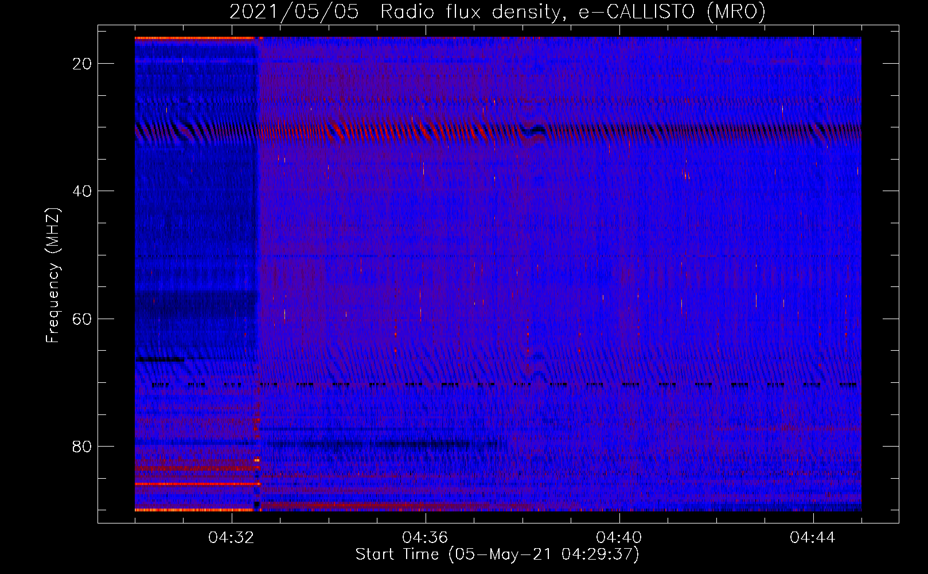Click the 40 MHz frequency tick label

pyautogui.click(x=82, y=191)
